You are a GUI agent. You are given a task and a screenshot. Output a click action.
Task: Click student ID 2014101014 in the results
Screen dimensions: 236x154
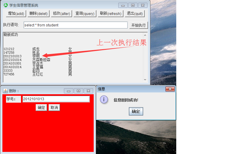click(13, 67)
